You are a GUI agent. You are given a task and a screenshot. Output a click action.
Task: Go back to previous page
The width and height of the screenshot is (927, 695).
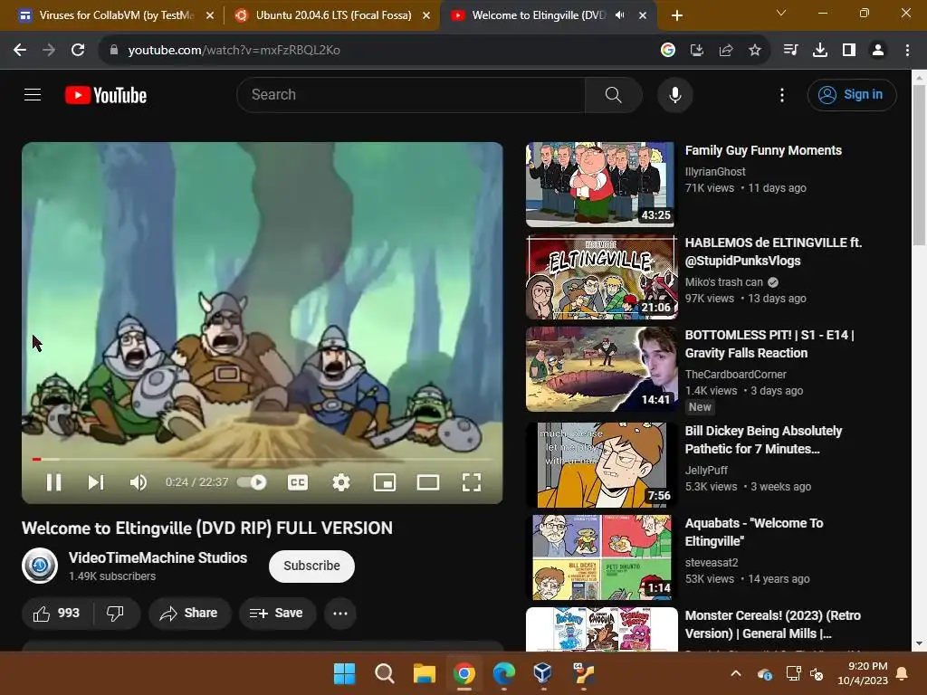pyautogui.click(x=20, y=51)
